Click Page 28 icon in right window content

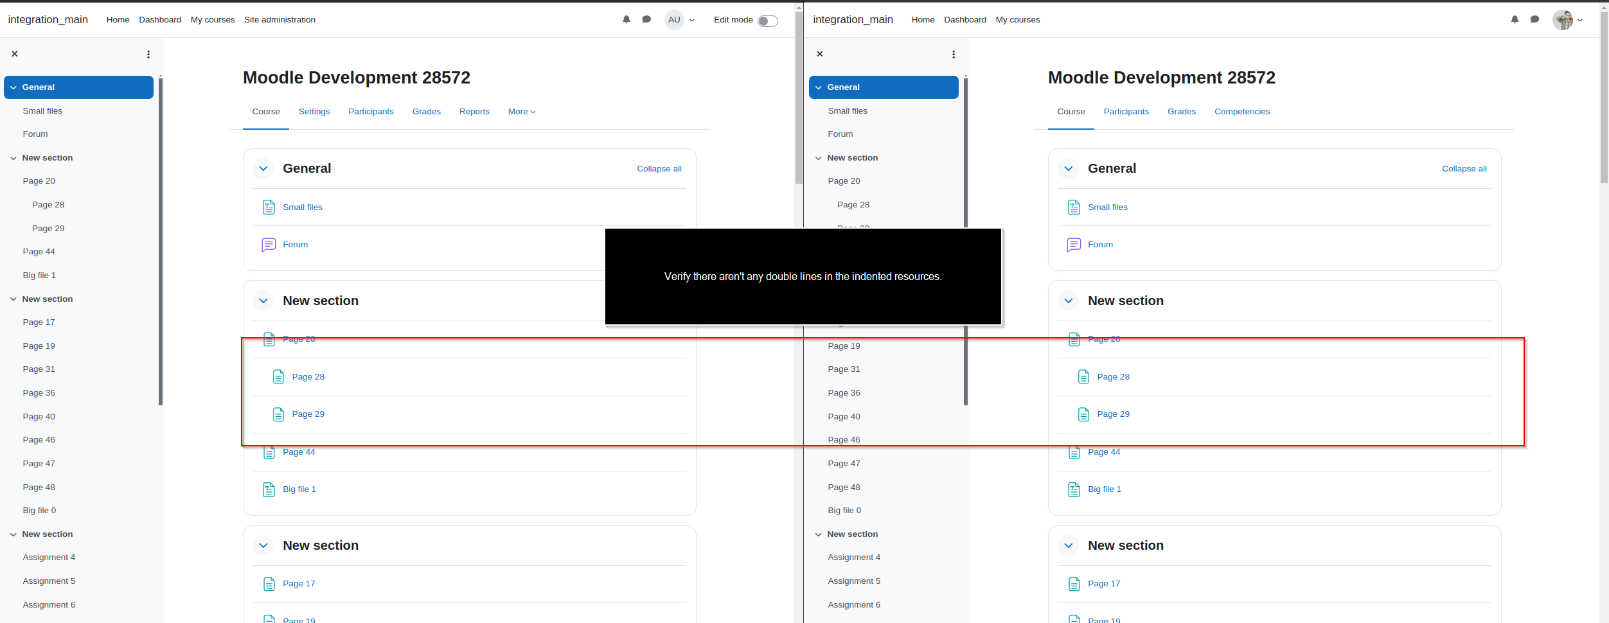(x=1083, y=376)
